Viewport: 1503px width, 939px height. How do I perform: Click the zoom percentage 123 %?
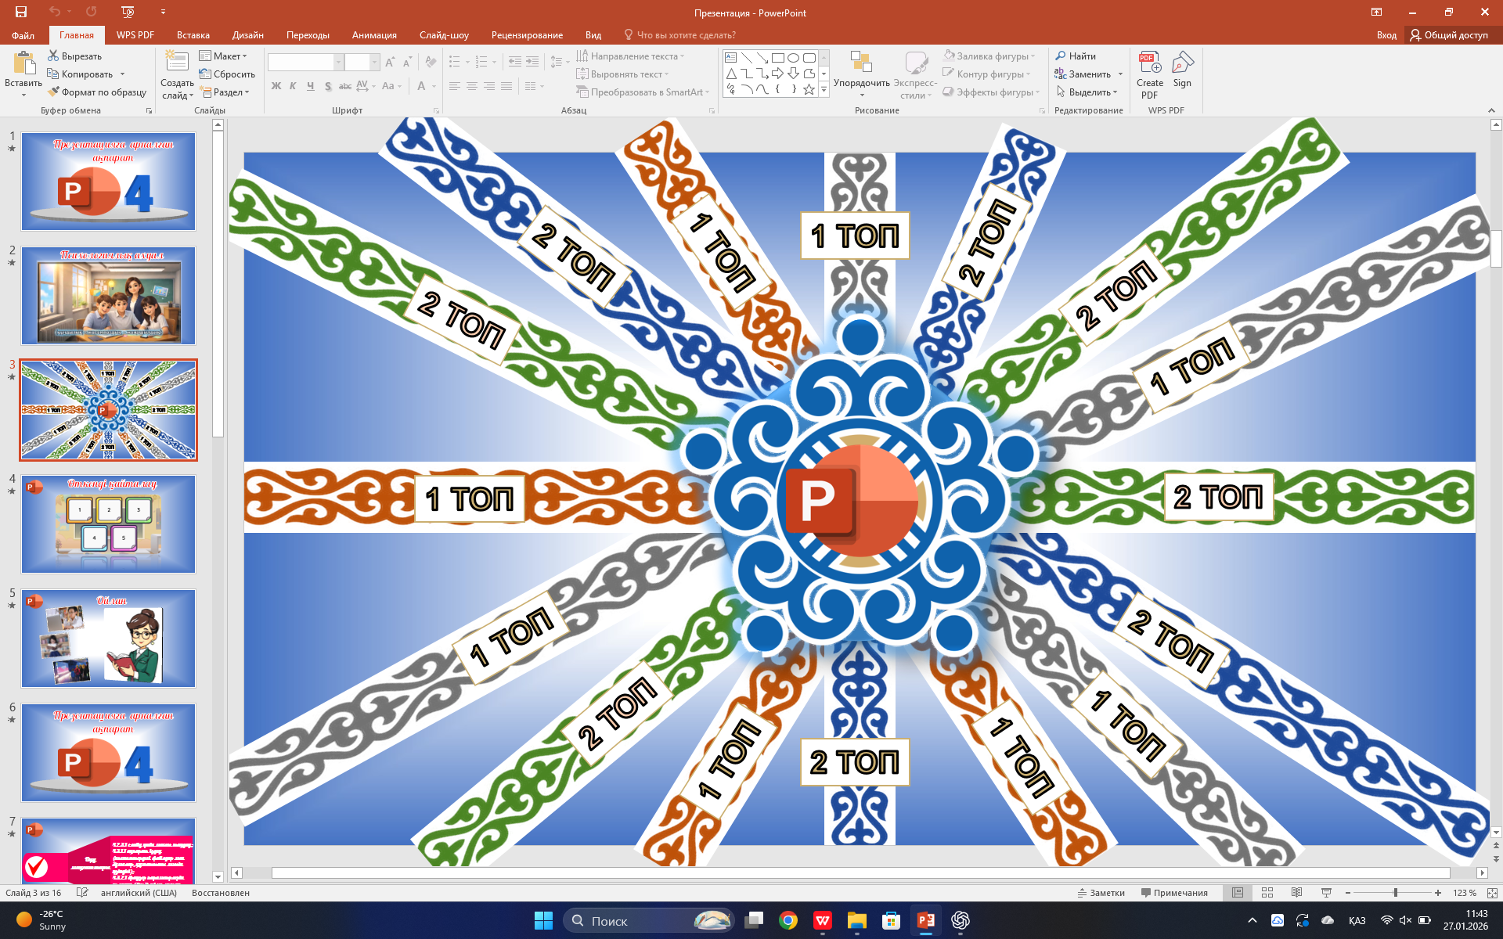(1464, 893)
